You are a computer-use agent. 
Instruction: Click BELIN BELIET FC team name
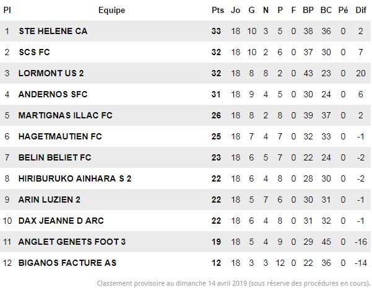click(x=55, y=157)
